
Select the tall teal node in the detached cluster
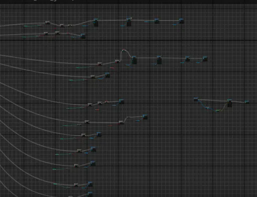229,103
